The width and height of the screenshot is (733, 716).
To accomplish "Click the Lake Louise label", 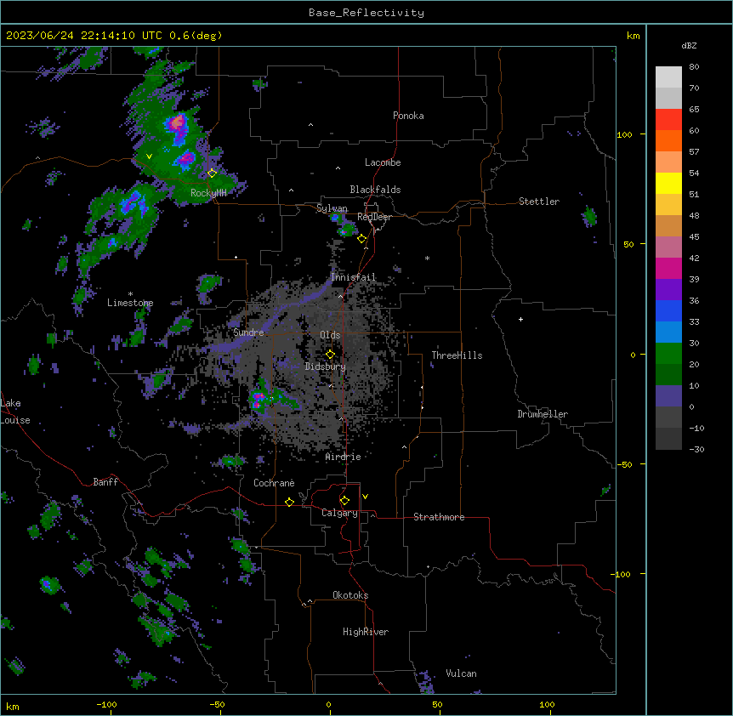I will point(15,412).
